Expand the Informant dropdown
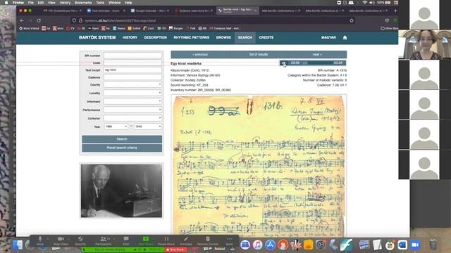This screenshot has height=253, width=451. [132, 101]
